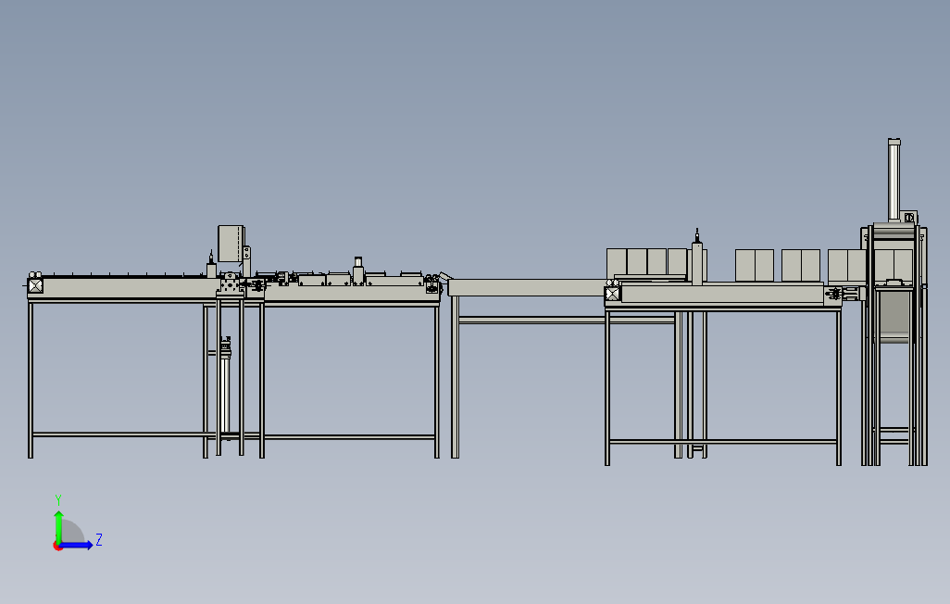The image size is (950, 604).
Task: Select the control box above the left conveyor
Action: 231,244
